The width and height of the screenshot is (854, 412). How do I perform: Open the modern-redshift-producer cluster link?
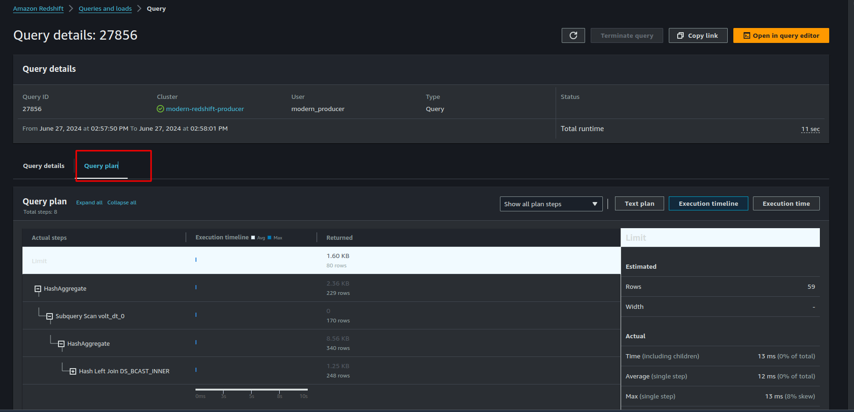pos(205,109)
